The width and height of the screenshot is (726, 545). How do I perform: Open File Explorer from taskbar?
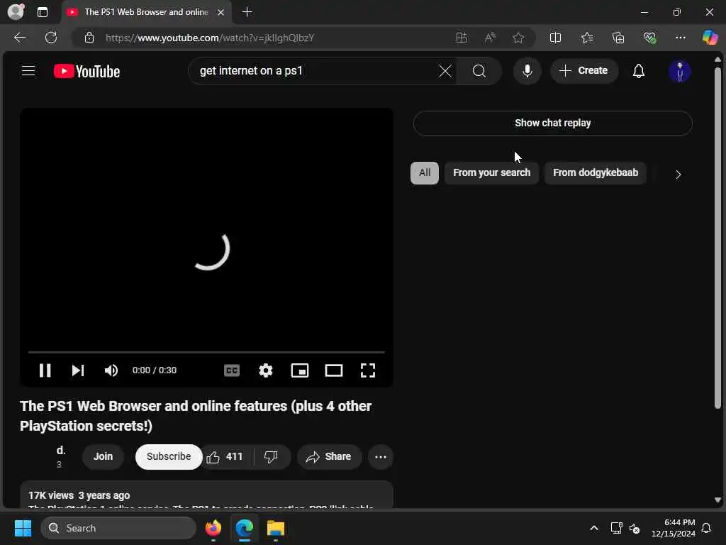pyautogui.click(x=276, y=528)
